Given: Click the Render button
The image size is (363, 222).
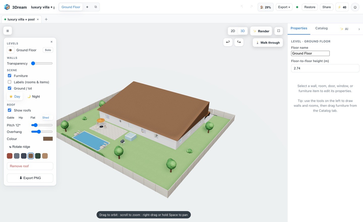Looking at the screenshot, I should click(261, 31).
